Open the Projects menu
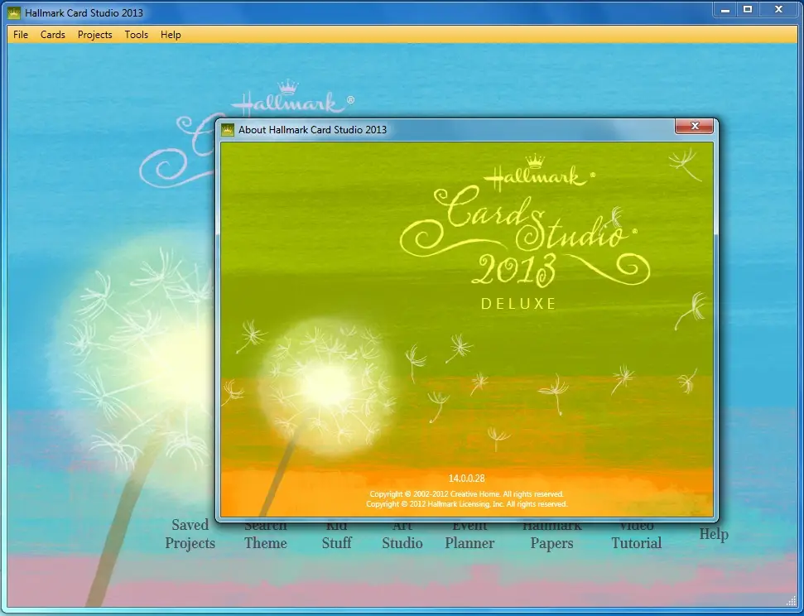Screen dimensions: 804x616 pyautogui.click(x=95, y=35)
